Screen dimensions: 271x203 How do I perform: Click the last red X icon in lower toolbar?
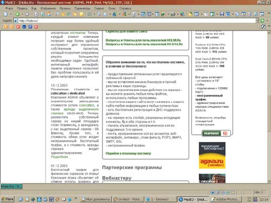point(36,27)
